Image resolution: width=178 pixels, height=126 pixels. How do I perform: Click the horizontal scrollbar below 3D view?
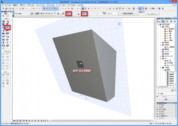(x=102, y=121)
